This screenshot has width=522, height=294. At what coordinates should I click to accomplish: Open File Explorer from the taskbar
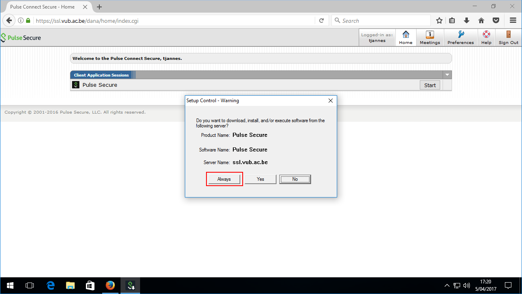(x=70, y=285)
